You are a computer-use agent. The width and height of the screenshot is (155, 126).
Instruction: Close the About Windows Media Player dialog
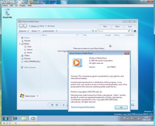click(x=127, y=53)
